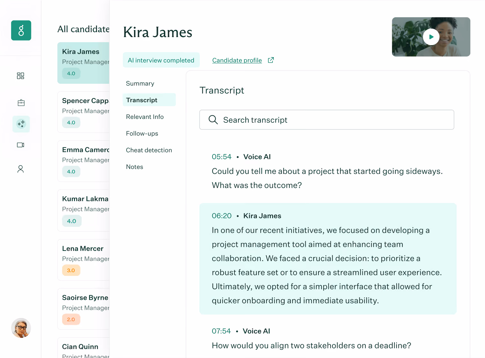This screenshot has height=358, width=485.
Task: Go to the Follow-ups tab
Action: (142, 134)
